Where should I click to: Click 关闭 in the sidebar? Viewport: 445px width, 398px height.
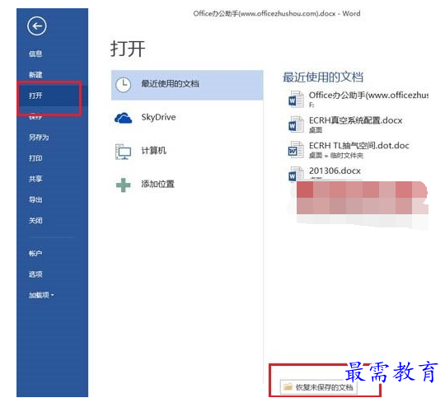tap(35, 221)
